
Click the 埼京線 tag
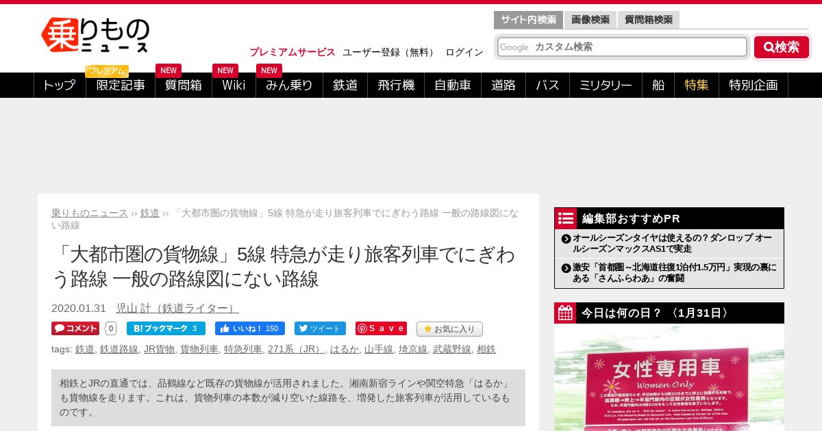[413, 349]
